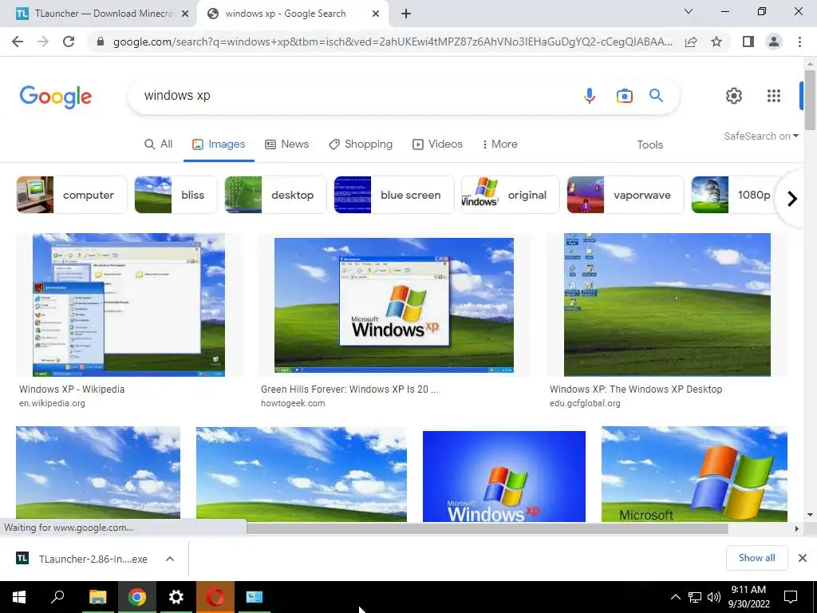The width and height of the screenshot is (817, 613).
Task: Select the Images tab
Action: coord(219,144)
